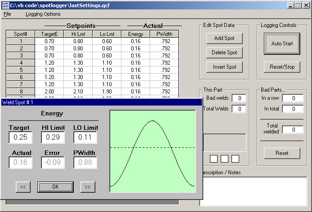Click the Weld Spot # 1 dialog title bar
Viewport: 312px width, 212px height.
tap(102, 102)
